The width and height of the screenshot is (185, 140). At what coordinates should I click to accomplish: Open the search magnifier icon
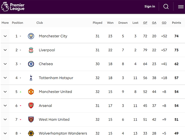coord(166,7)
